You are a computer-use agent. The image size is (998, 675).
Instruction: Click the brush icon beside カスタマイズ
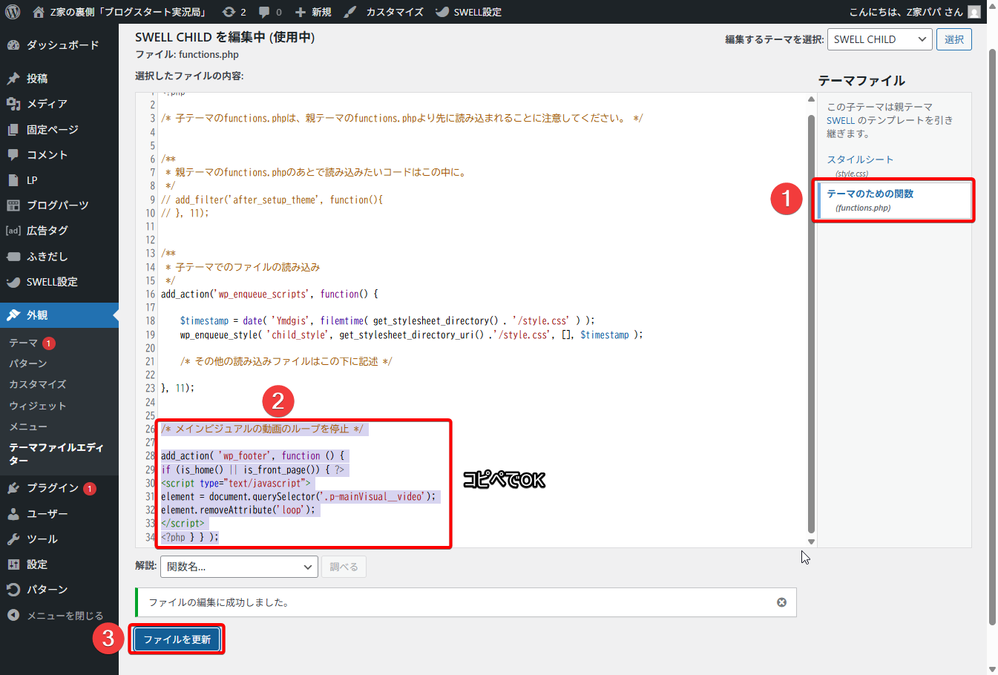(350, 12)
